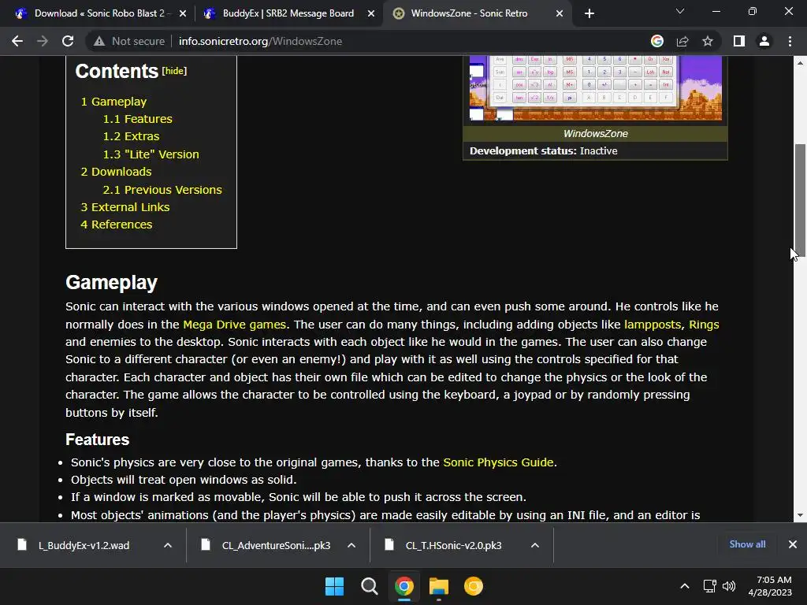
Task: Jump to 2 Downloads section
Action: tap(117, 172)
